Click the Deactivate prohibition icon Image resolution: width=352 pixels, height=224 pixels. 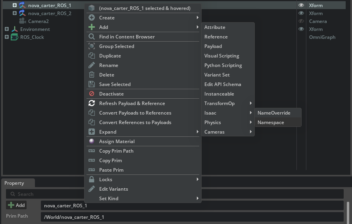[92, 94]
